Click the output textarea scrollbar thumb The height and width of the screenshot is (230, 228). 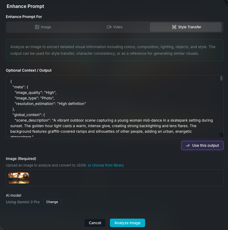click(x=221, y=78)
